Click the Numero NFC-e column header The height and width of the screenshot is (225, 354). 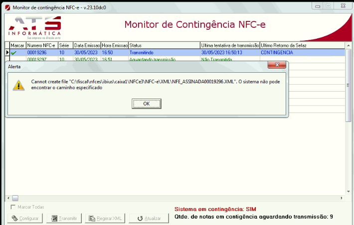coord(42,45)
